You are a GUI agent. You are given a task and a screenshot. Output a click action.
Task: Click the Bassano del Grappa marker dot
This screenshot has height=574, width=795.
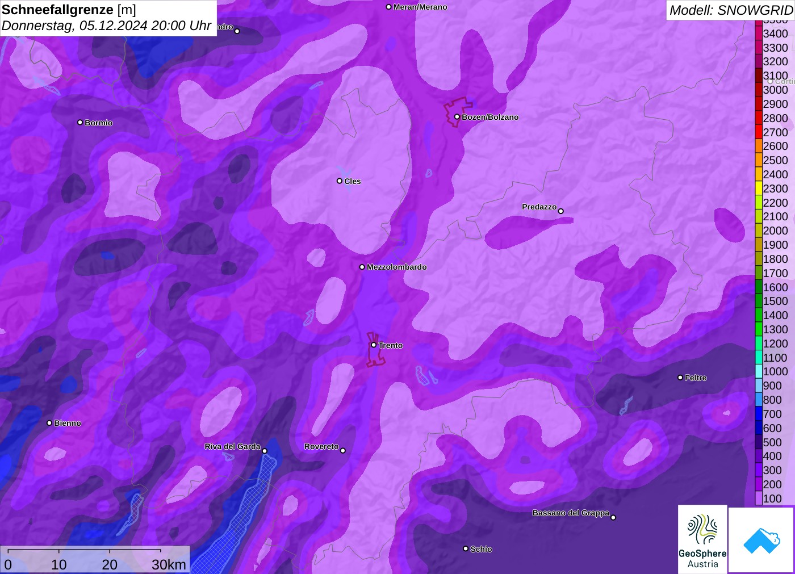(613, 517)
